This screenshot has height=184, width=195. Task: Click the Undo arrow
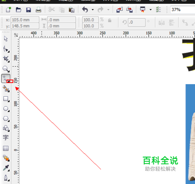[x=85, y=10]
